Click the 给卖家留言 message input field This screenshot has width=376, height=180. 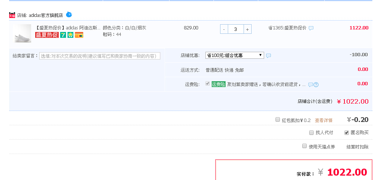[x=100, y=56]
